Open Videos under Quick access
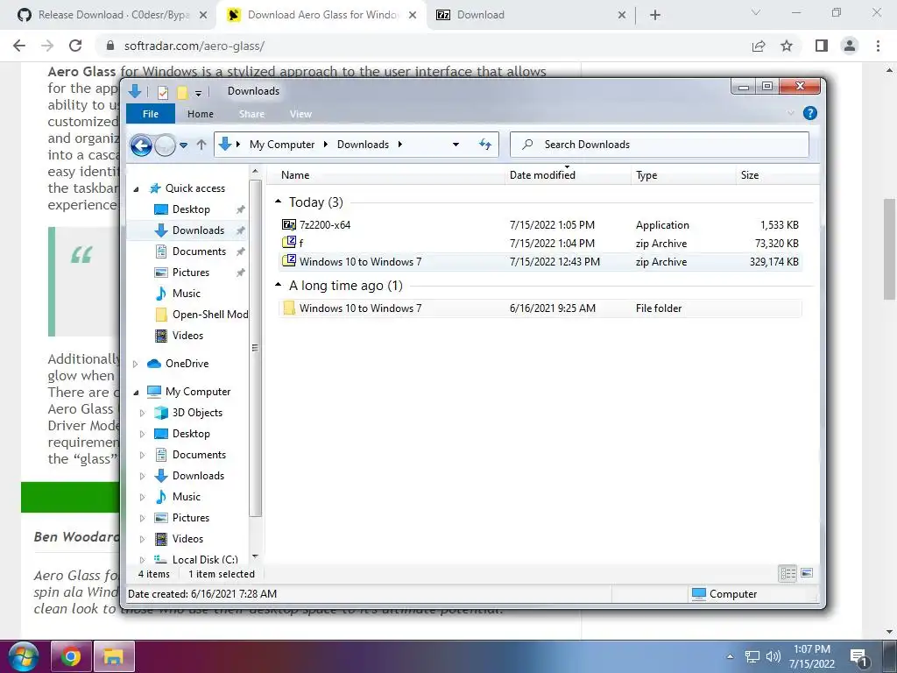 click(187, 336)
